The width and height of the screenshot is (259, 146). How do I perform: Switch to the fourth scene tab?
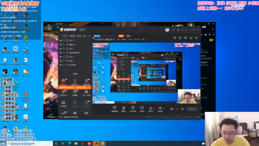tap(84, 36)
